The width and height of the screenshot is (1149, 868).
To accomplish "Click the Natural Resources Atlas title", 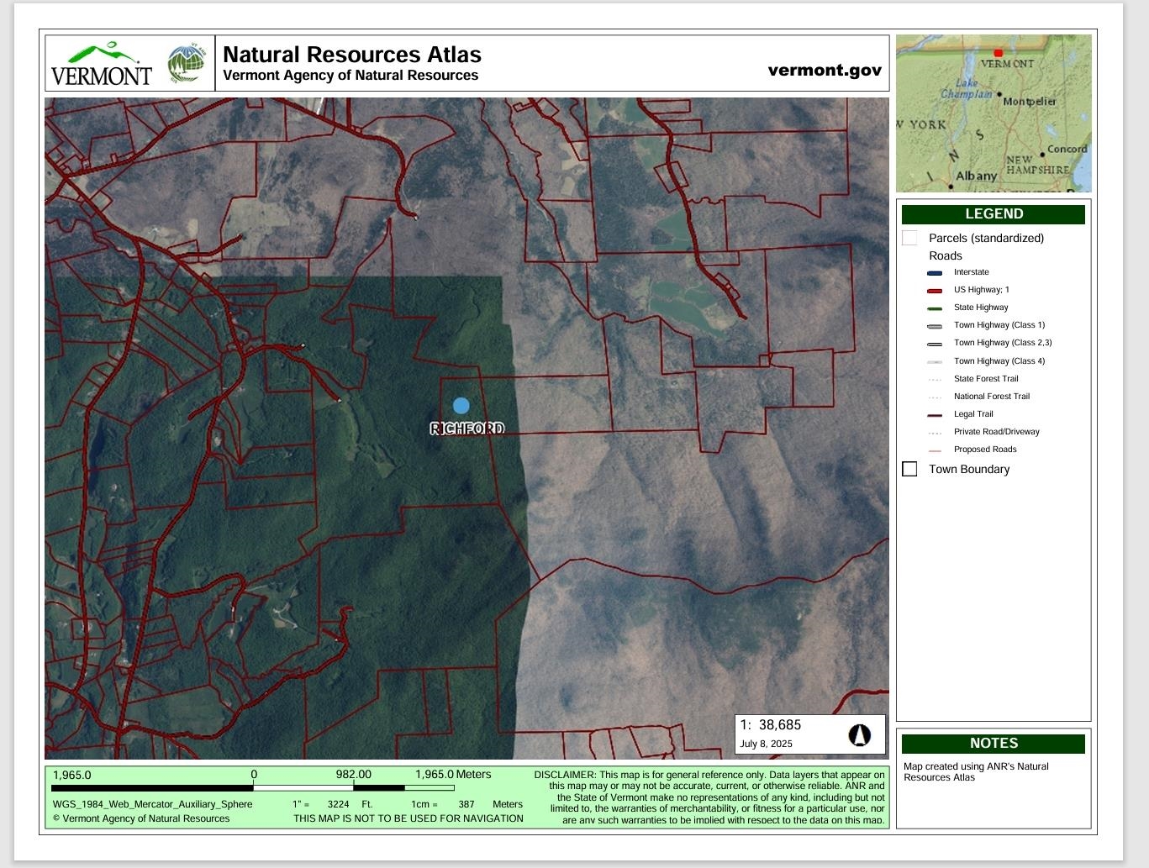I will pos(351,55).
